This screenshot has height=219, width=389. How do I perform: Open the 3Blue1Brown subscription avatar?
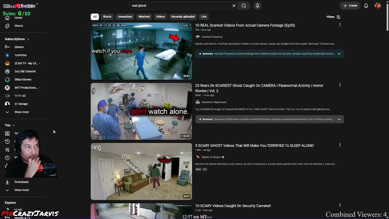[7, 79]
